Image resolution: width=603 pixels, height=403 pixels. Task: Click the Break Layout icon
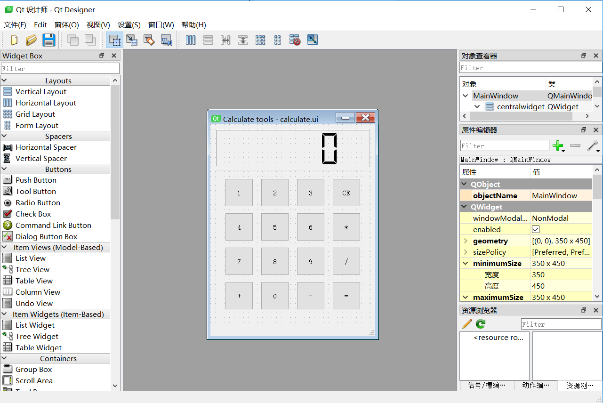tap(294, 40)
